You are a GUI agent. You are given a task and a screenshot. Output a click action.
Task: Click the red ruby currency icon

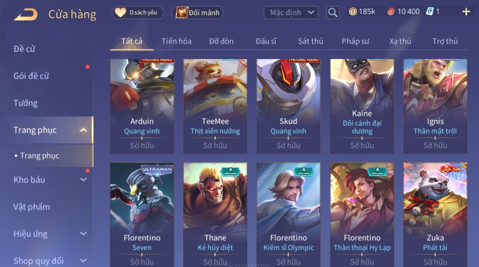[x=391, y=12]
